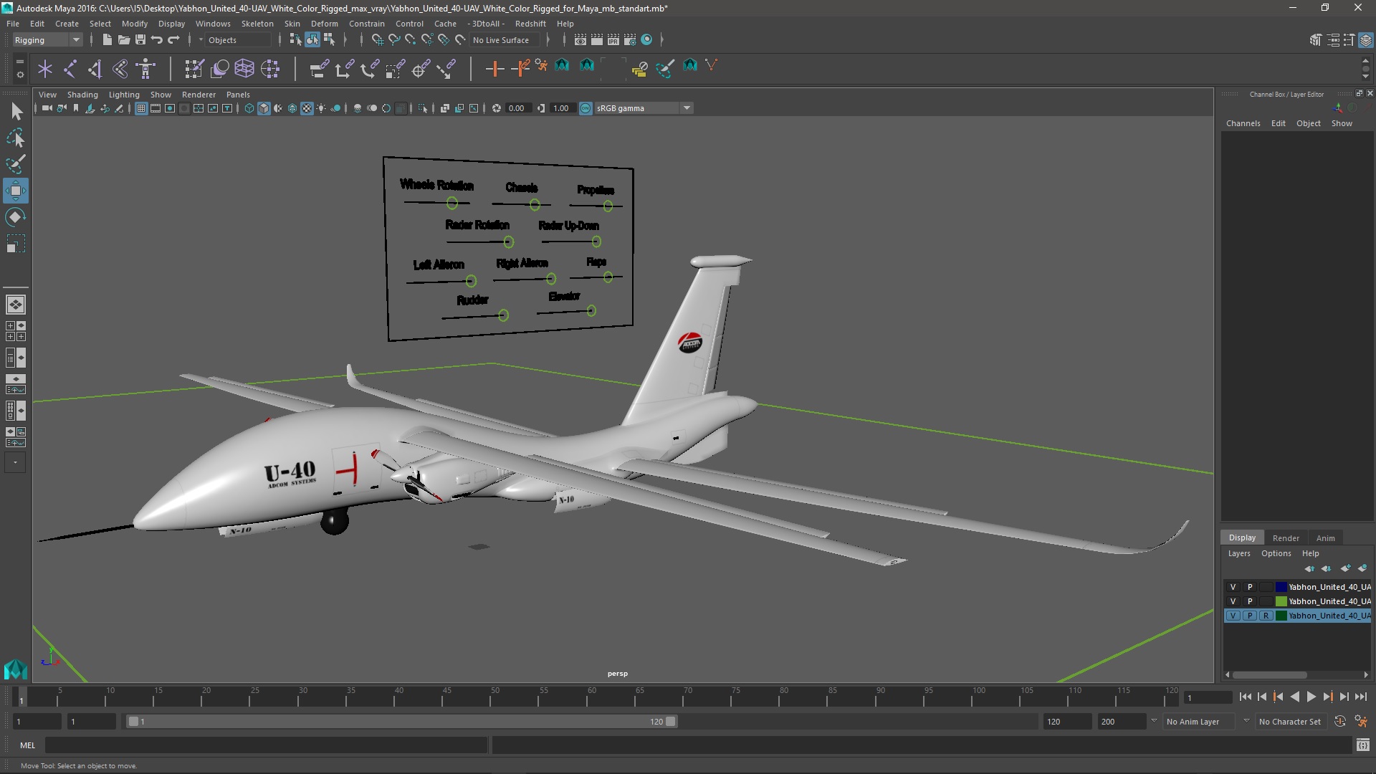Image resolution: width=1376 pixels, height=774 pixels.
Task: Toggle playback P of second Yabhon layer
Action: point(1249,601)
